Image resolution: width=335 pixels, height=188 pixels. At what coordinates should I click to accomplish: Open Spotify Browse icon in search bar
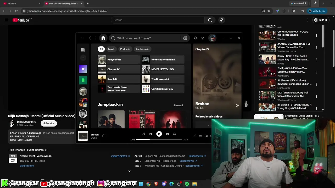pyautogui.click(x=185, y=38)
